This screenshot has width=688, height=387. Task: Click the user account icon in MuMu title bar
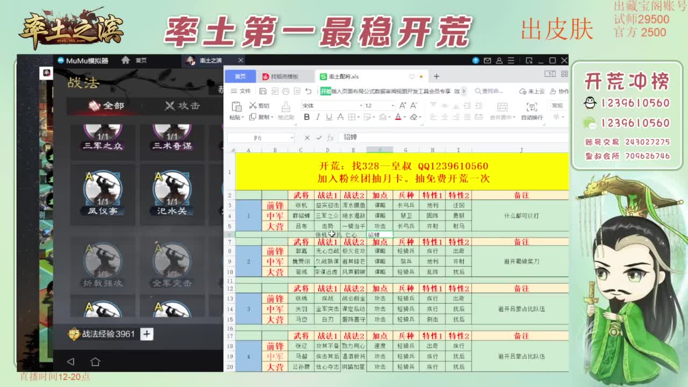coord(499,61)
